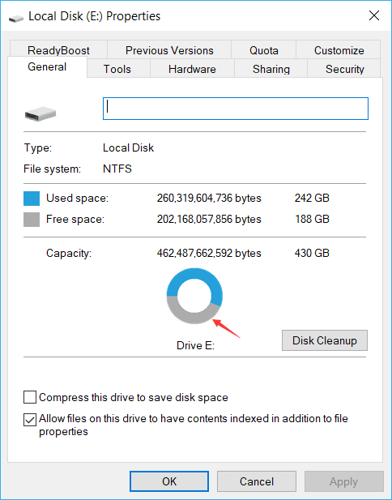Screen dimensions: 392x500
Task: Switch to the Tools tab
Action: click(x=117, y=69)
